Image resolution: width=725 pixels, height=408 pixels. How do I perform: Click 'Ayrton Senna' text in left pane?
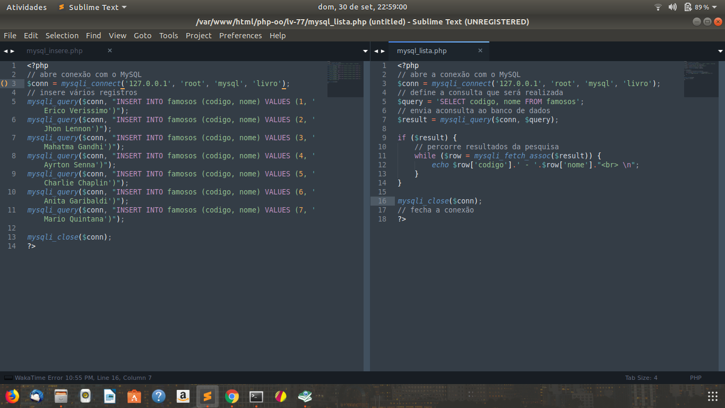70,165
